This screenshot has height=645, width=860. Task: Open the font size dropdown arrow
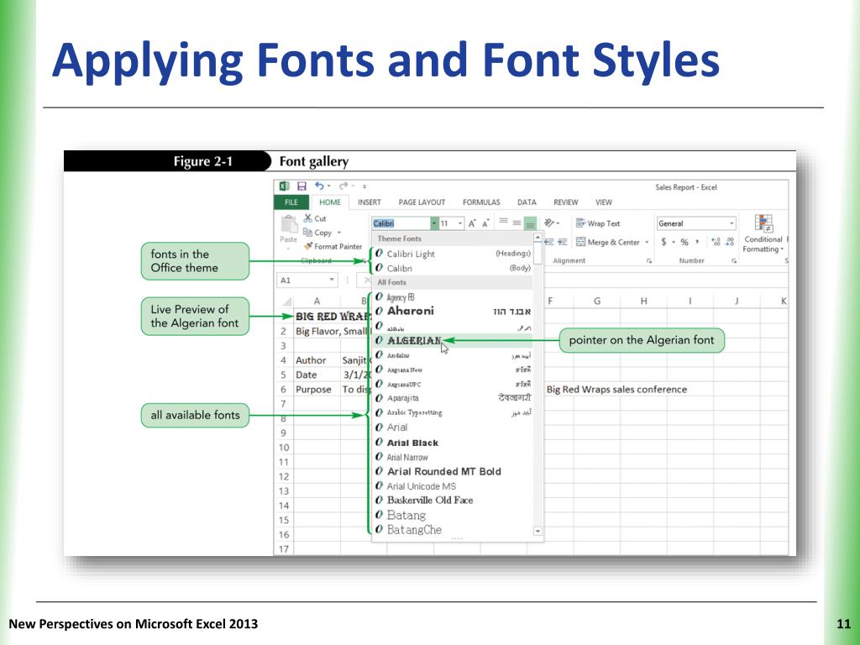click(x=460, y=223)
